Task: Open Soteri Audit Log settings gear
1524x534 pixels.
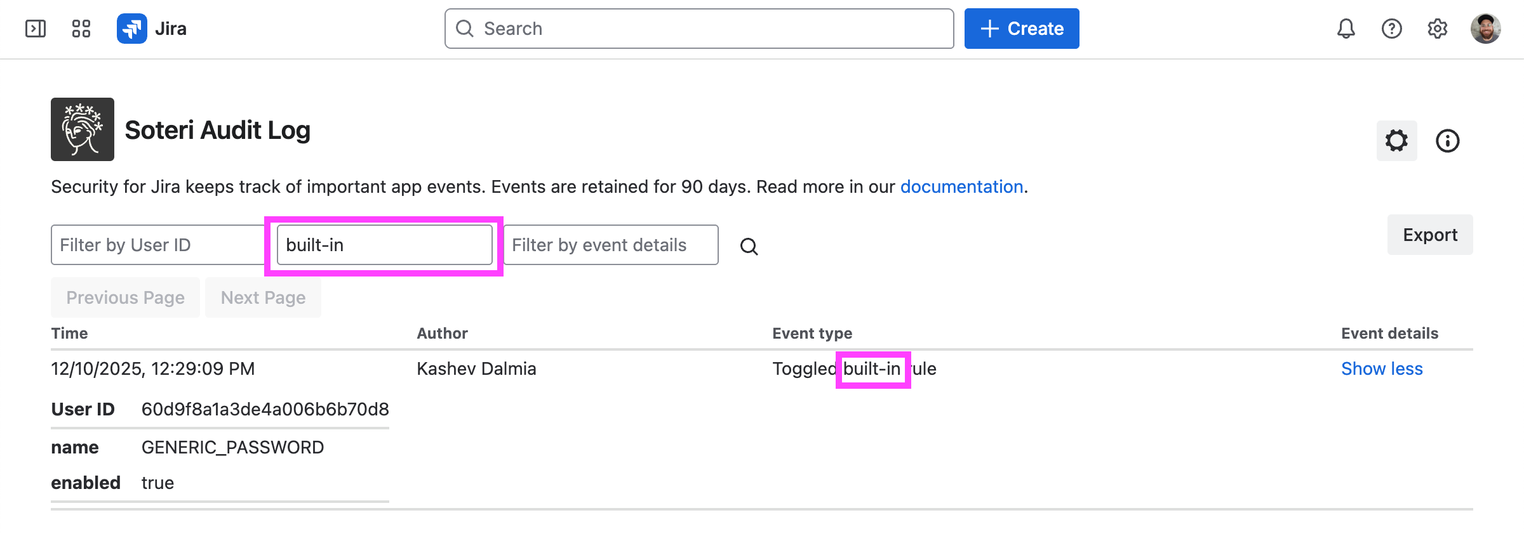Action: pyautogui.click(x=1396, y=141)
